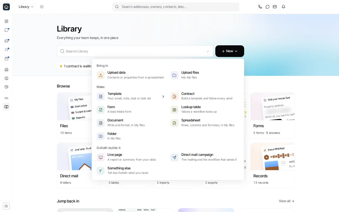Open the dashboard grid icon in sidebar
Image resolution: width=339 pixels, height=212 pixels.
(x=6, y=21)
